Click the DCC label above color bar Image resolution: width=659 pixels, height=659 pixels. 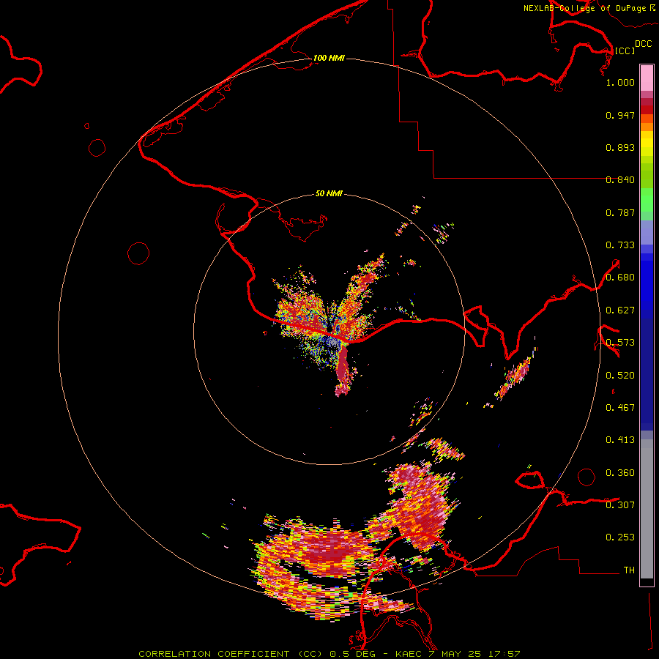tap(643, 44)
